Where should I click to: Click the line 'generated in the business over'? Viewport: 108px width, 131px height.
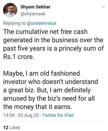(x=53, y=40)
